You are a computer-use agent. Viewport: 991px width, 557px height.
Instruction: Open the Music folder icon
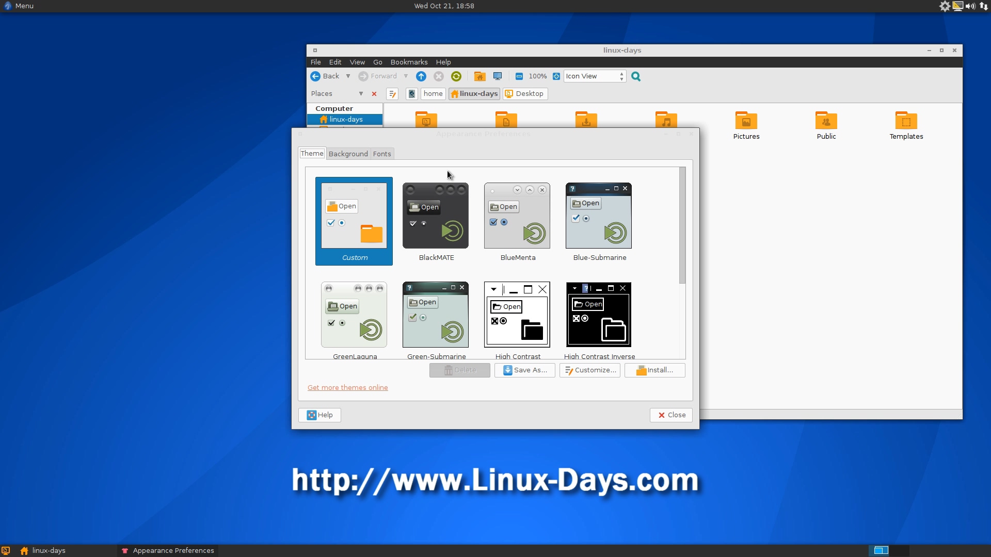[x=666, y=120]
